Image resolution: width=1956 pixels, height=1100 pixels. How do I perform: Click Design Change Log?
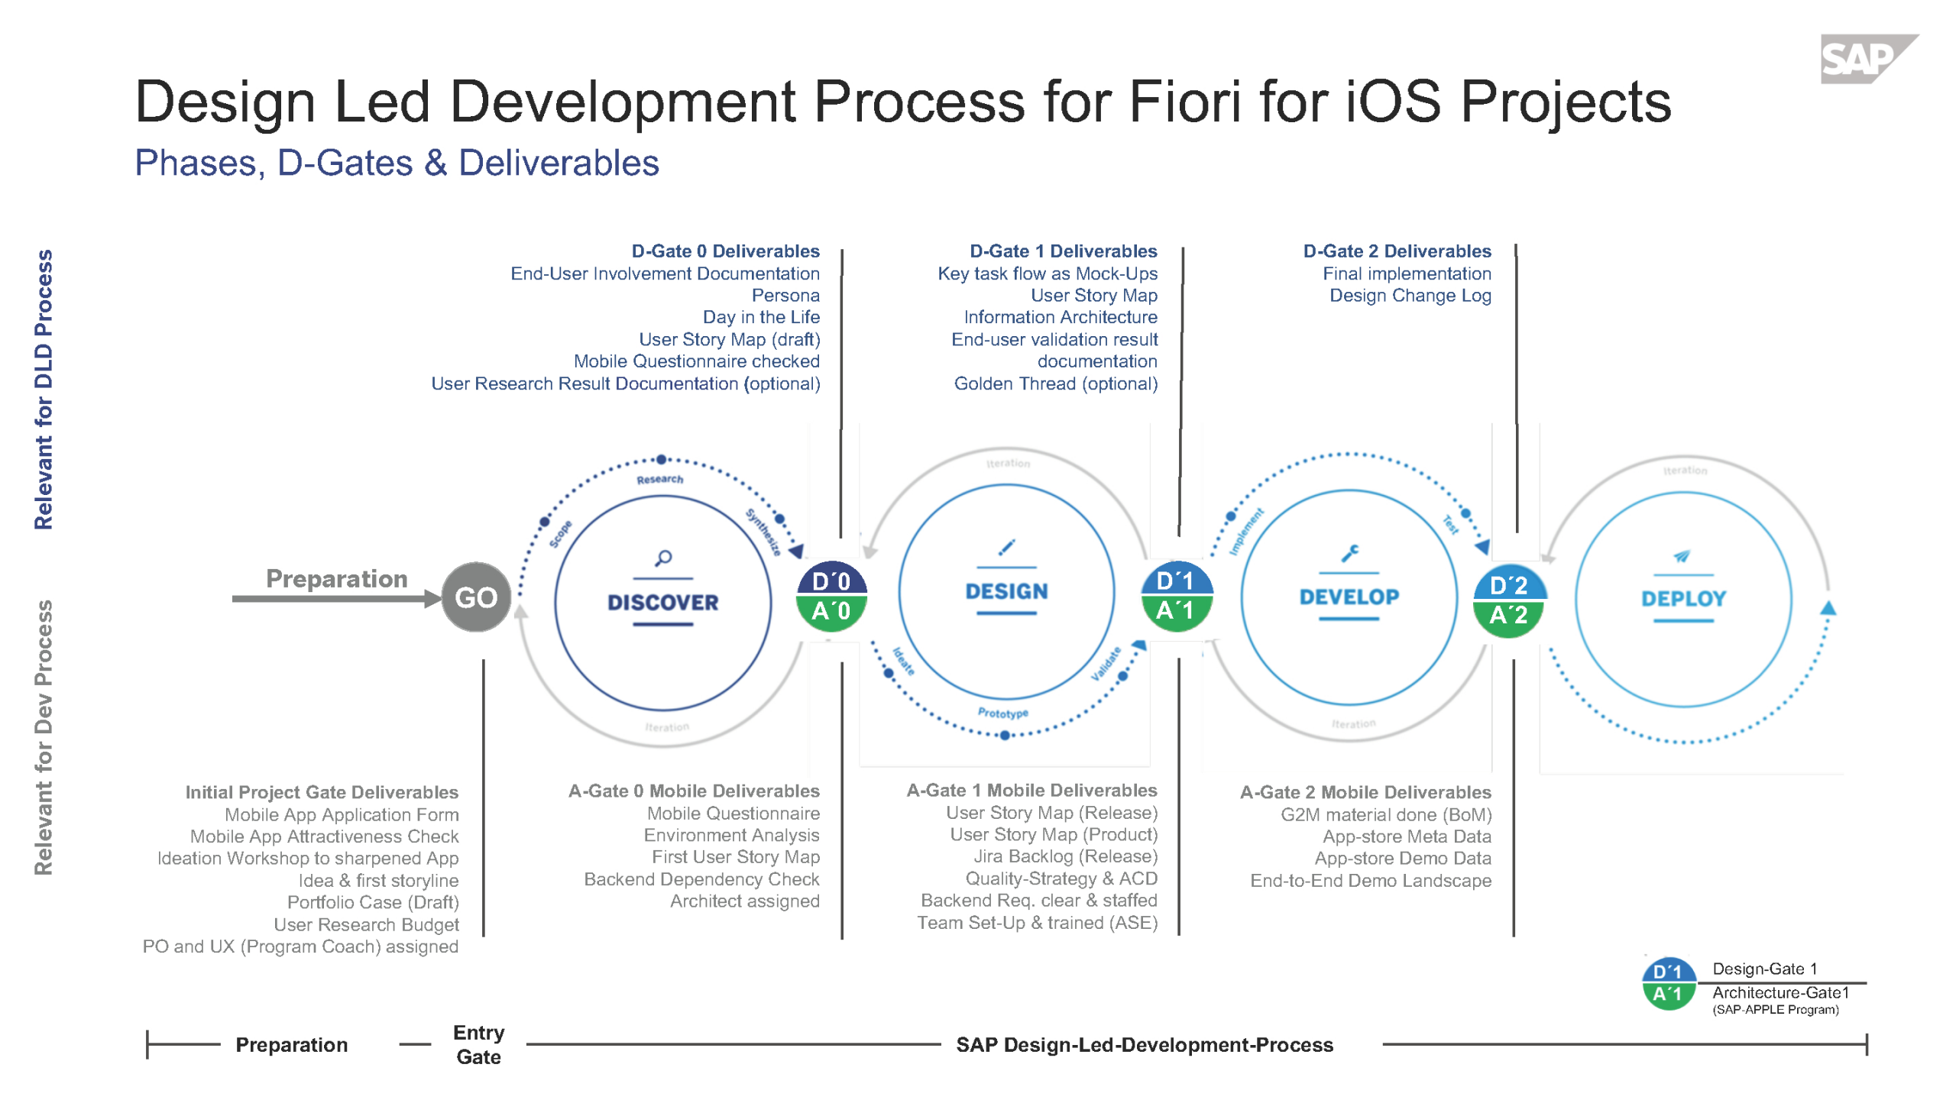(x=1410, y=296)
